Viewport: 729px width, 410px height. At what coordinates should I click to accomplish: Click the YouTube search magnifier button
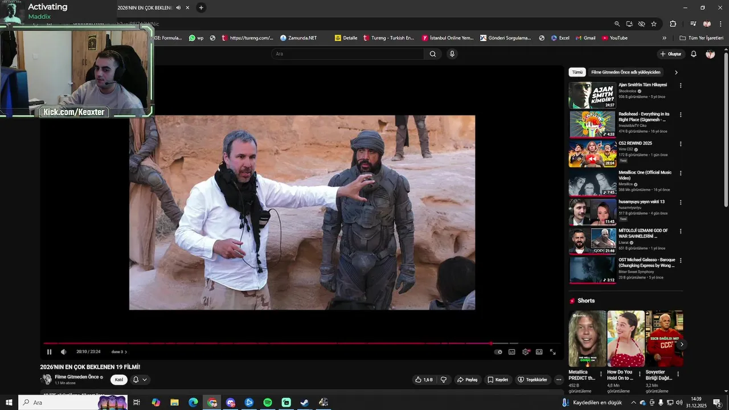[x=433, y=54]
